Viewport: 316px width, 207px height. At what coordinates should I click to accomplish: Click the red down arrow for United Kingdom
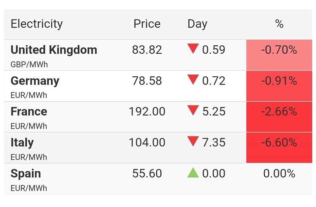point(193,49)
